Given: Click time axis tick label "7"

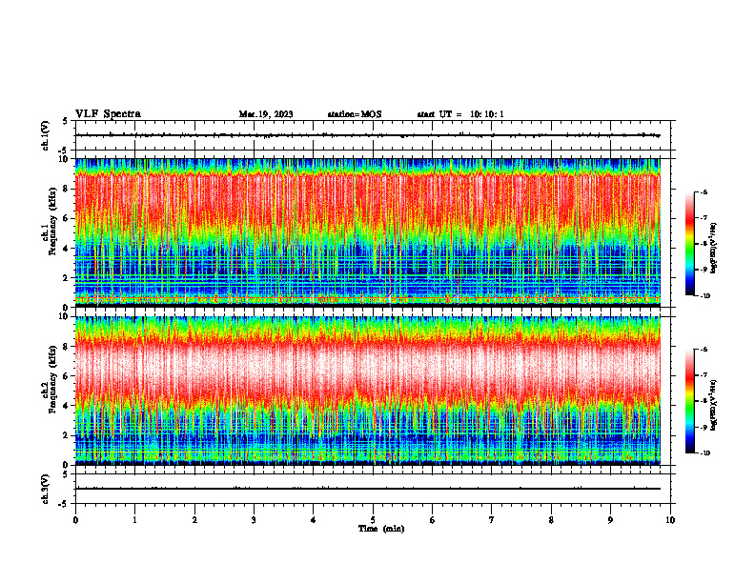Looking at the screenshot, I should click(x=492, y=520).
